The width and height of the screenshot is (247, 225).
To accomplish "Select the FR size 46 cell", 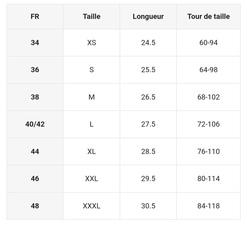I will coord(35,178).
